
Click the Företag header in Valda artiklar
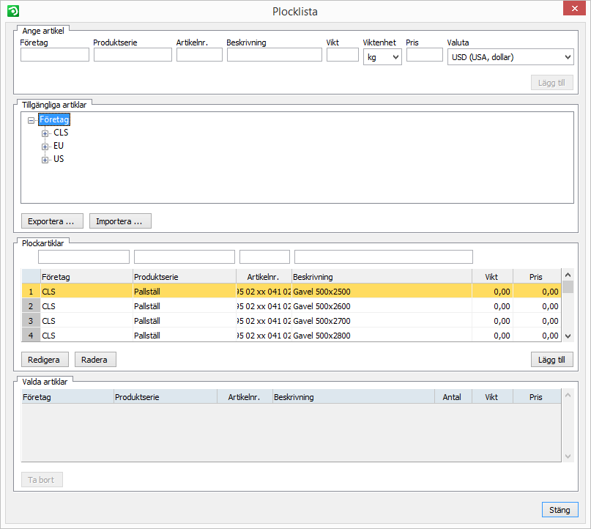click(x=68, y=397)
